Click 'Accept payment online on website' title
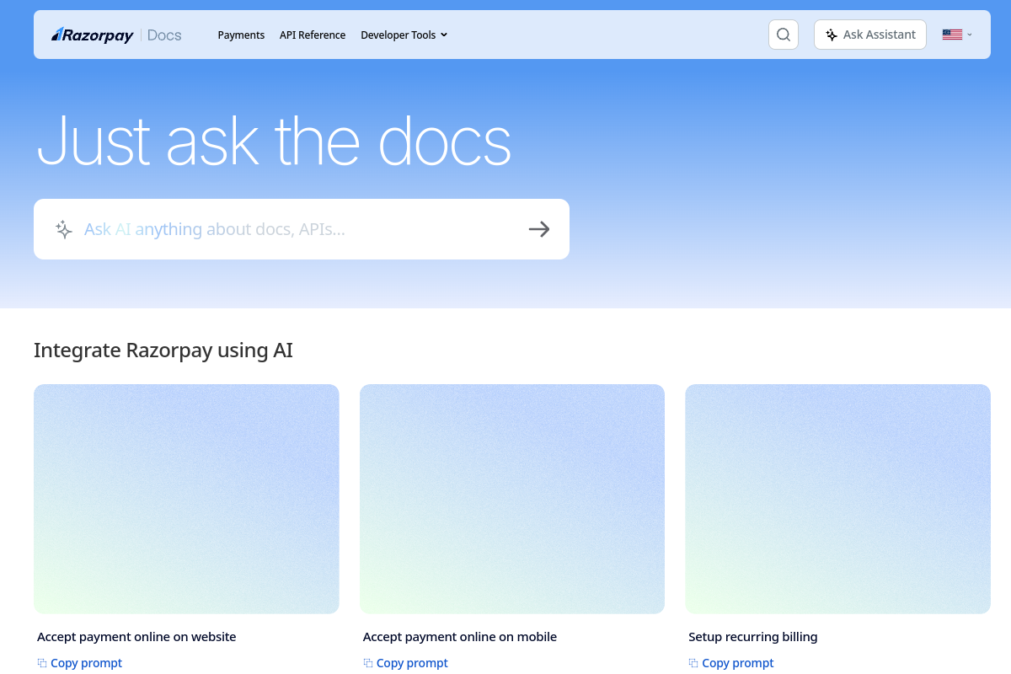This screenshot has width=1011, height=674. (x=136, y=637)
